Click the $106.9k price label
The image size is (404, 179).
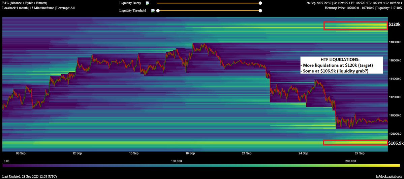(x=396, y=143)
